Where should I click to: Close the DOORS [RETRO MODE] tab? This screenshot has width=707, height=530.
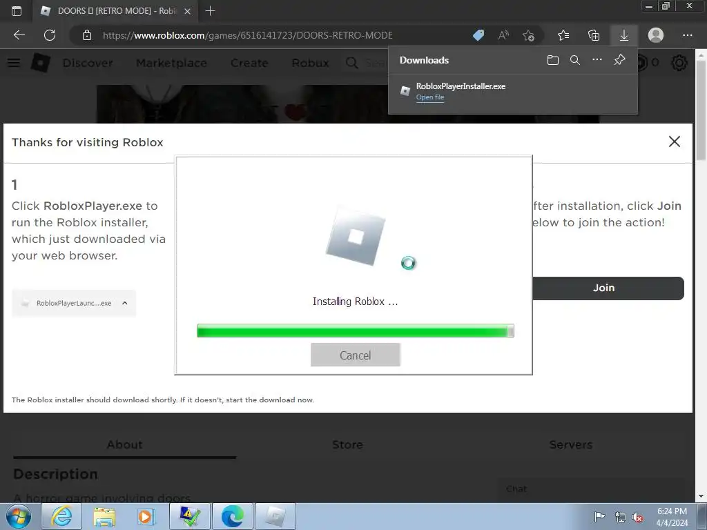click(x=188, y=11)
